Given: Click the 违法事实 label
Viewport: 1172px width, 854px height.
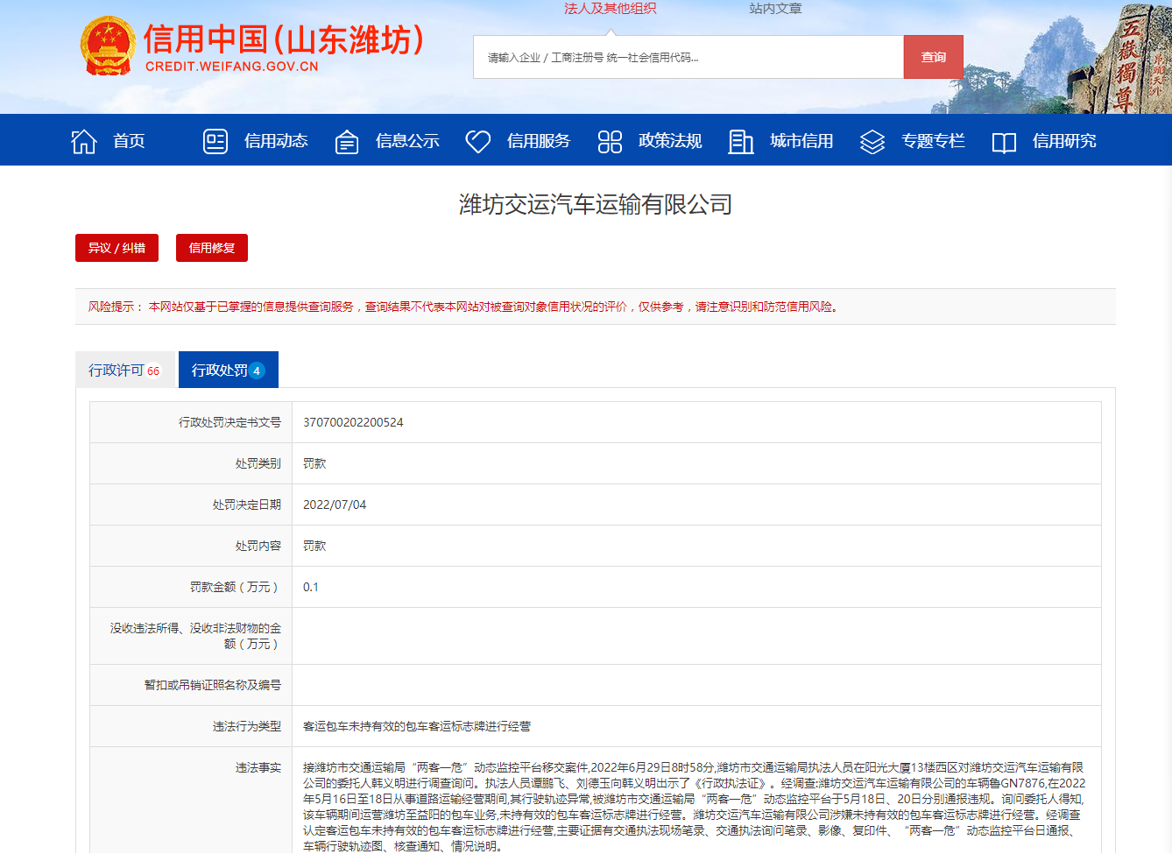Looking at the screenshot, I should tap(258, 767).
